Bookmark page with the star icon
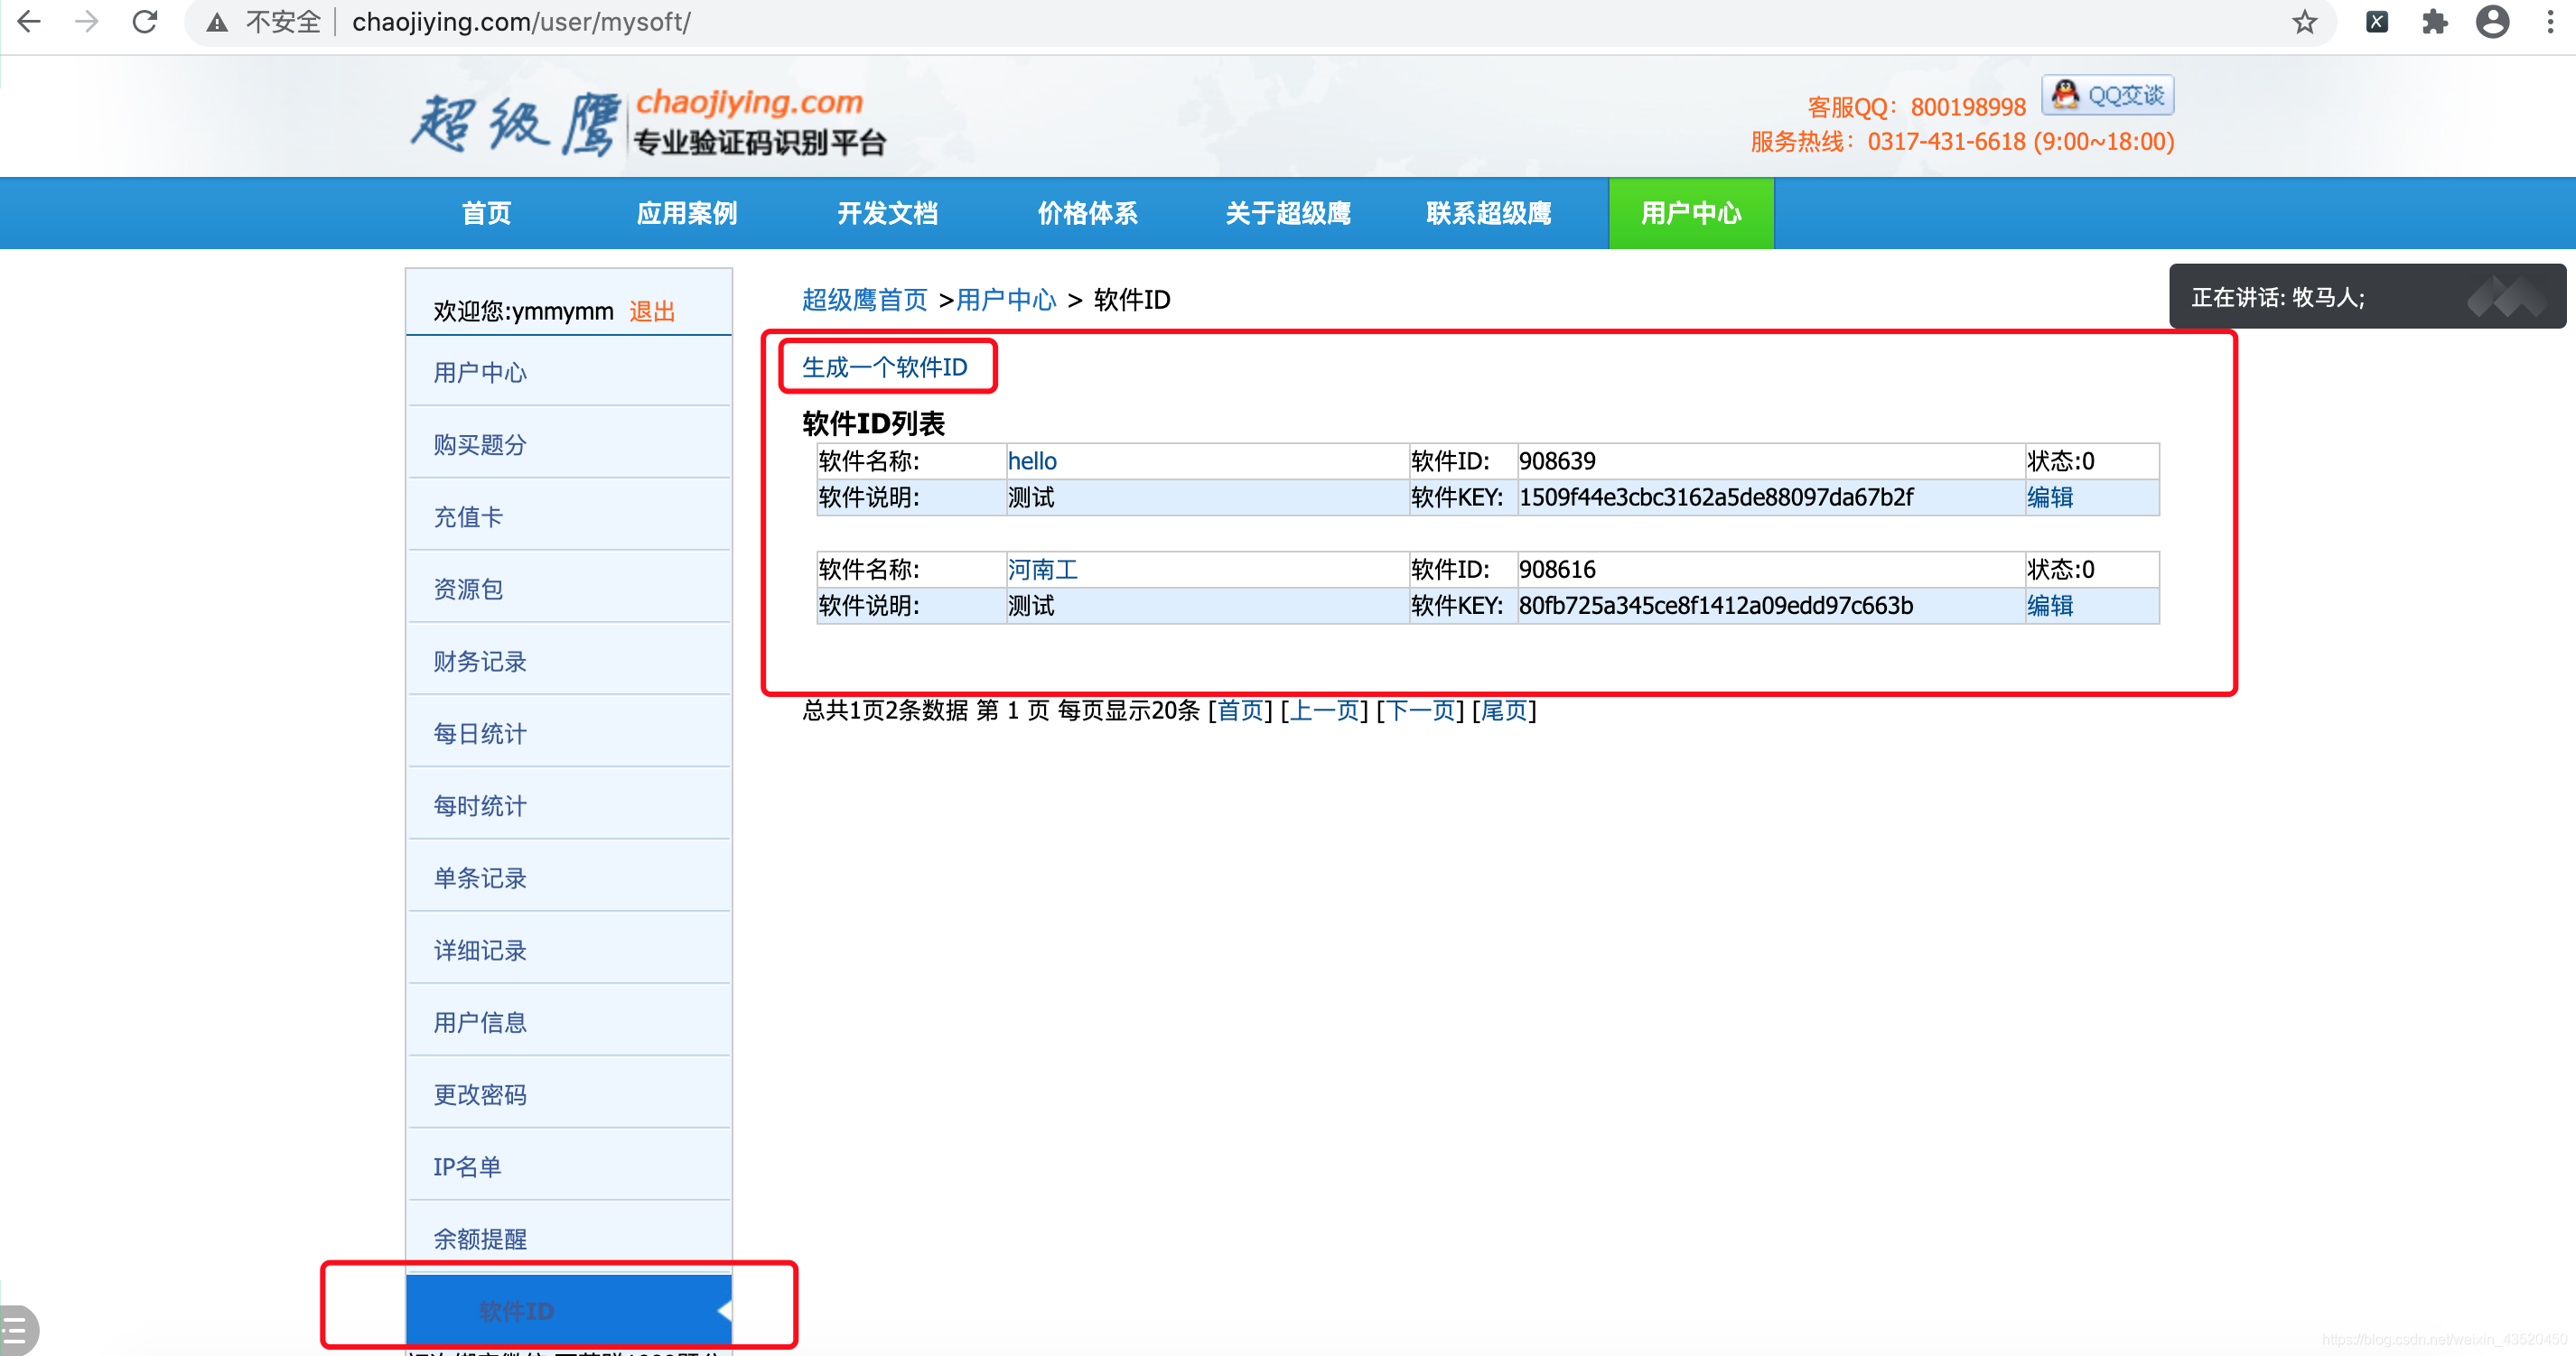The image size is (2576, 1356). pos(2304,22)
